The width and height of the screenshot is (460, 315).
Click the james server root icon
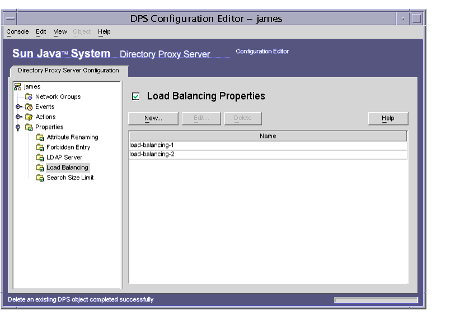point(17,87)
